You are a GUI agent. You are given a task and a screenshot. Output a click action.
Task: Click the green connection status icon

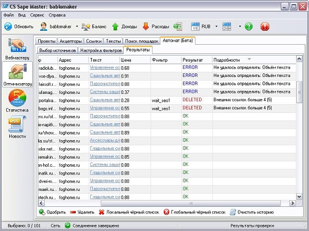(67, 225)
